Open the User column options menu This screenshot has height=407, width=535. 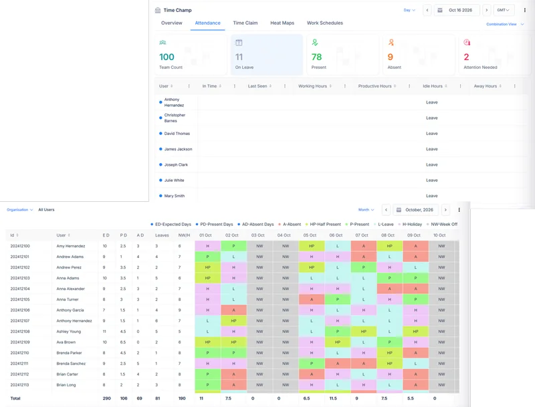click(x=189, y=86)
